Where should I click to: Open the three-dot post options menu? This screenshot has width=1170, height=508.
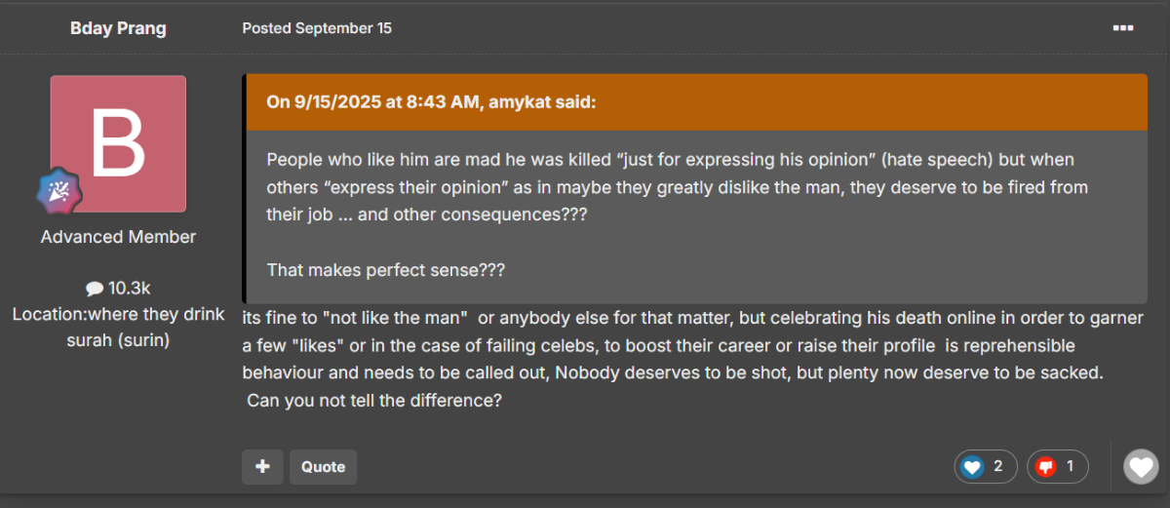1122,27
